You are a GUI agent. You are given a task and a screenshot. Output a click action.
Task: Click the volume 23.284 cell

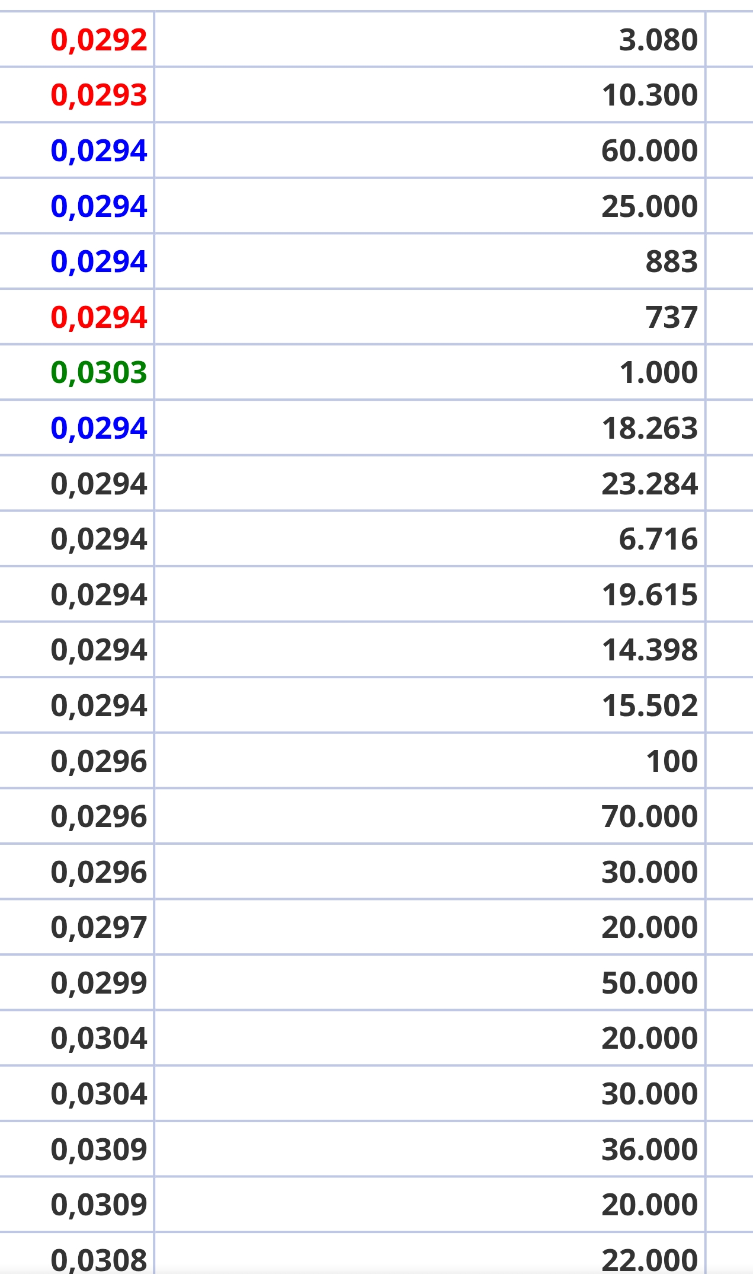(430, 483)
